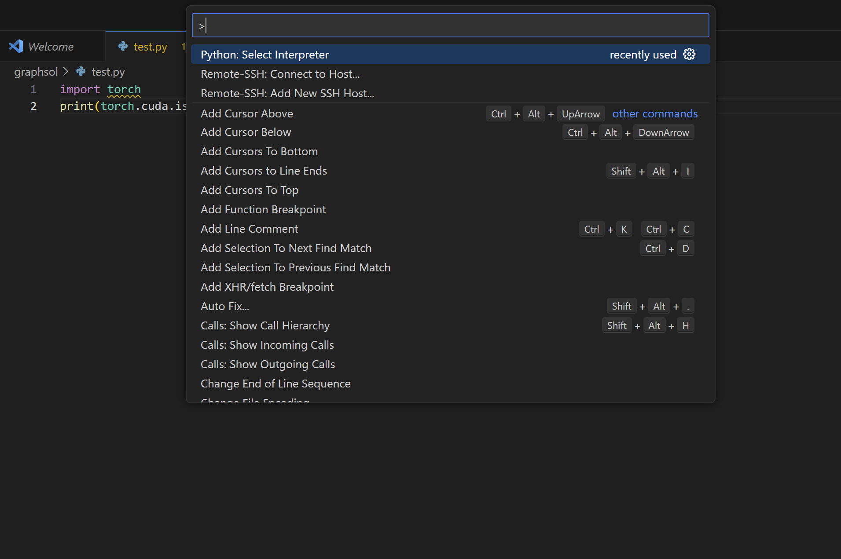
Task: Open the graphsol breadcrumb folder
Action: click(x=36, y=72)
